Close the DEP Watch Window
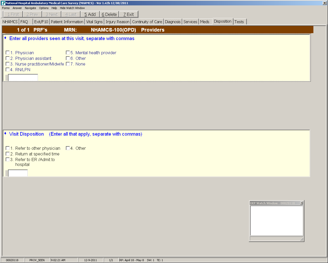The image size is (328, 263). tap(302, 203)
